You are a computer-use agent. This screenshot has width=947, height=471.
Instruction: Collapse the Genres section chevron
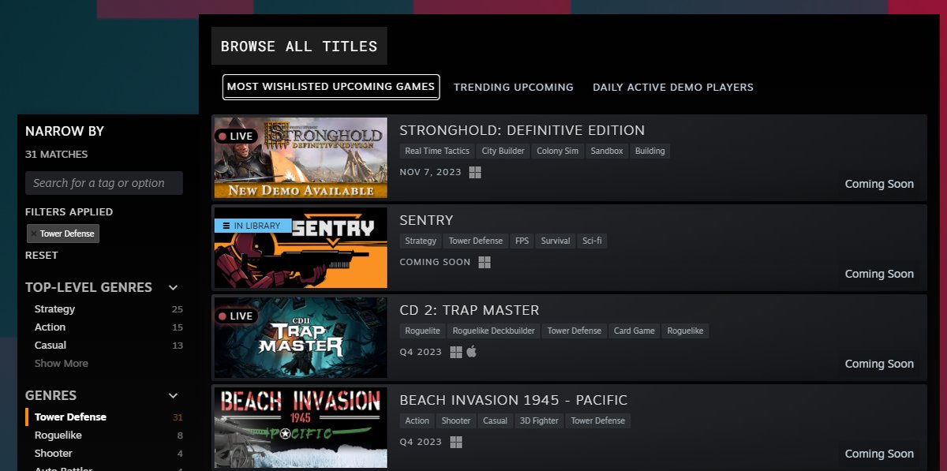(x=174, y=396)
